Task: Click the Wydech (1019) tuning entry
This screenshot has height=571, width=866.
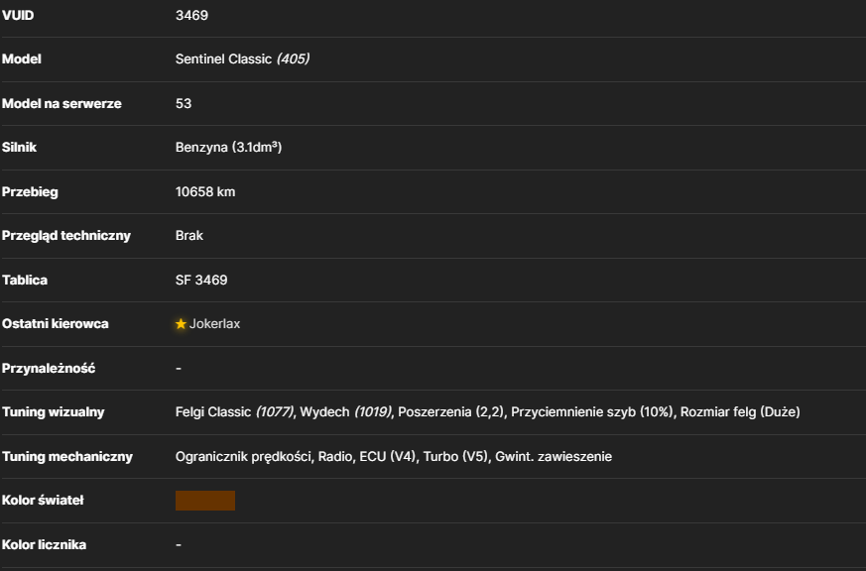Action: [x=346, y=412]
